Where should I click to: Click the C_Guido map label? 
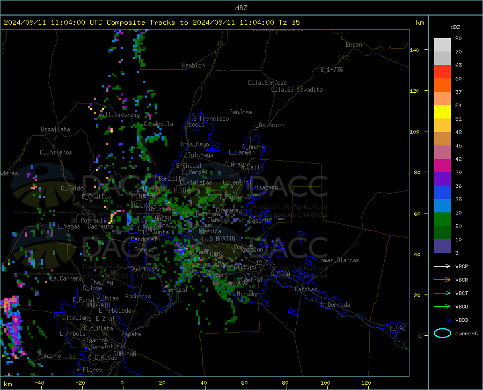72,188
